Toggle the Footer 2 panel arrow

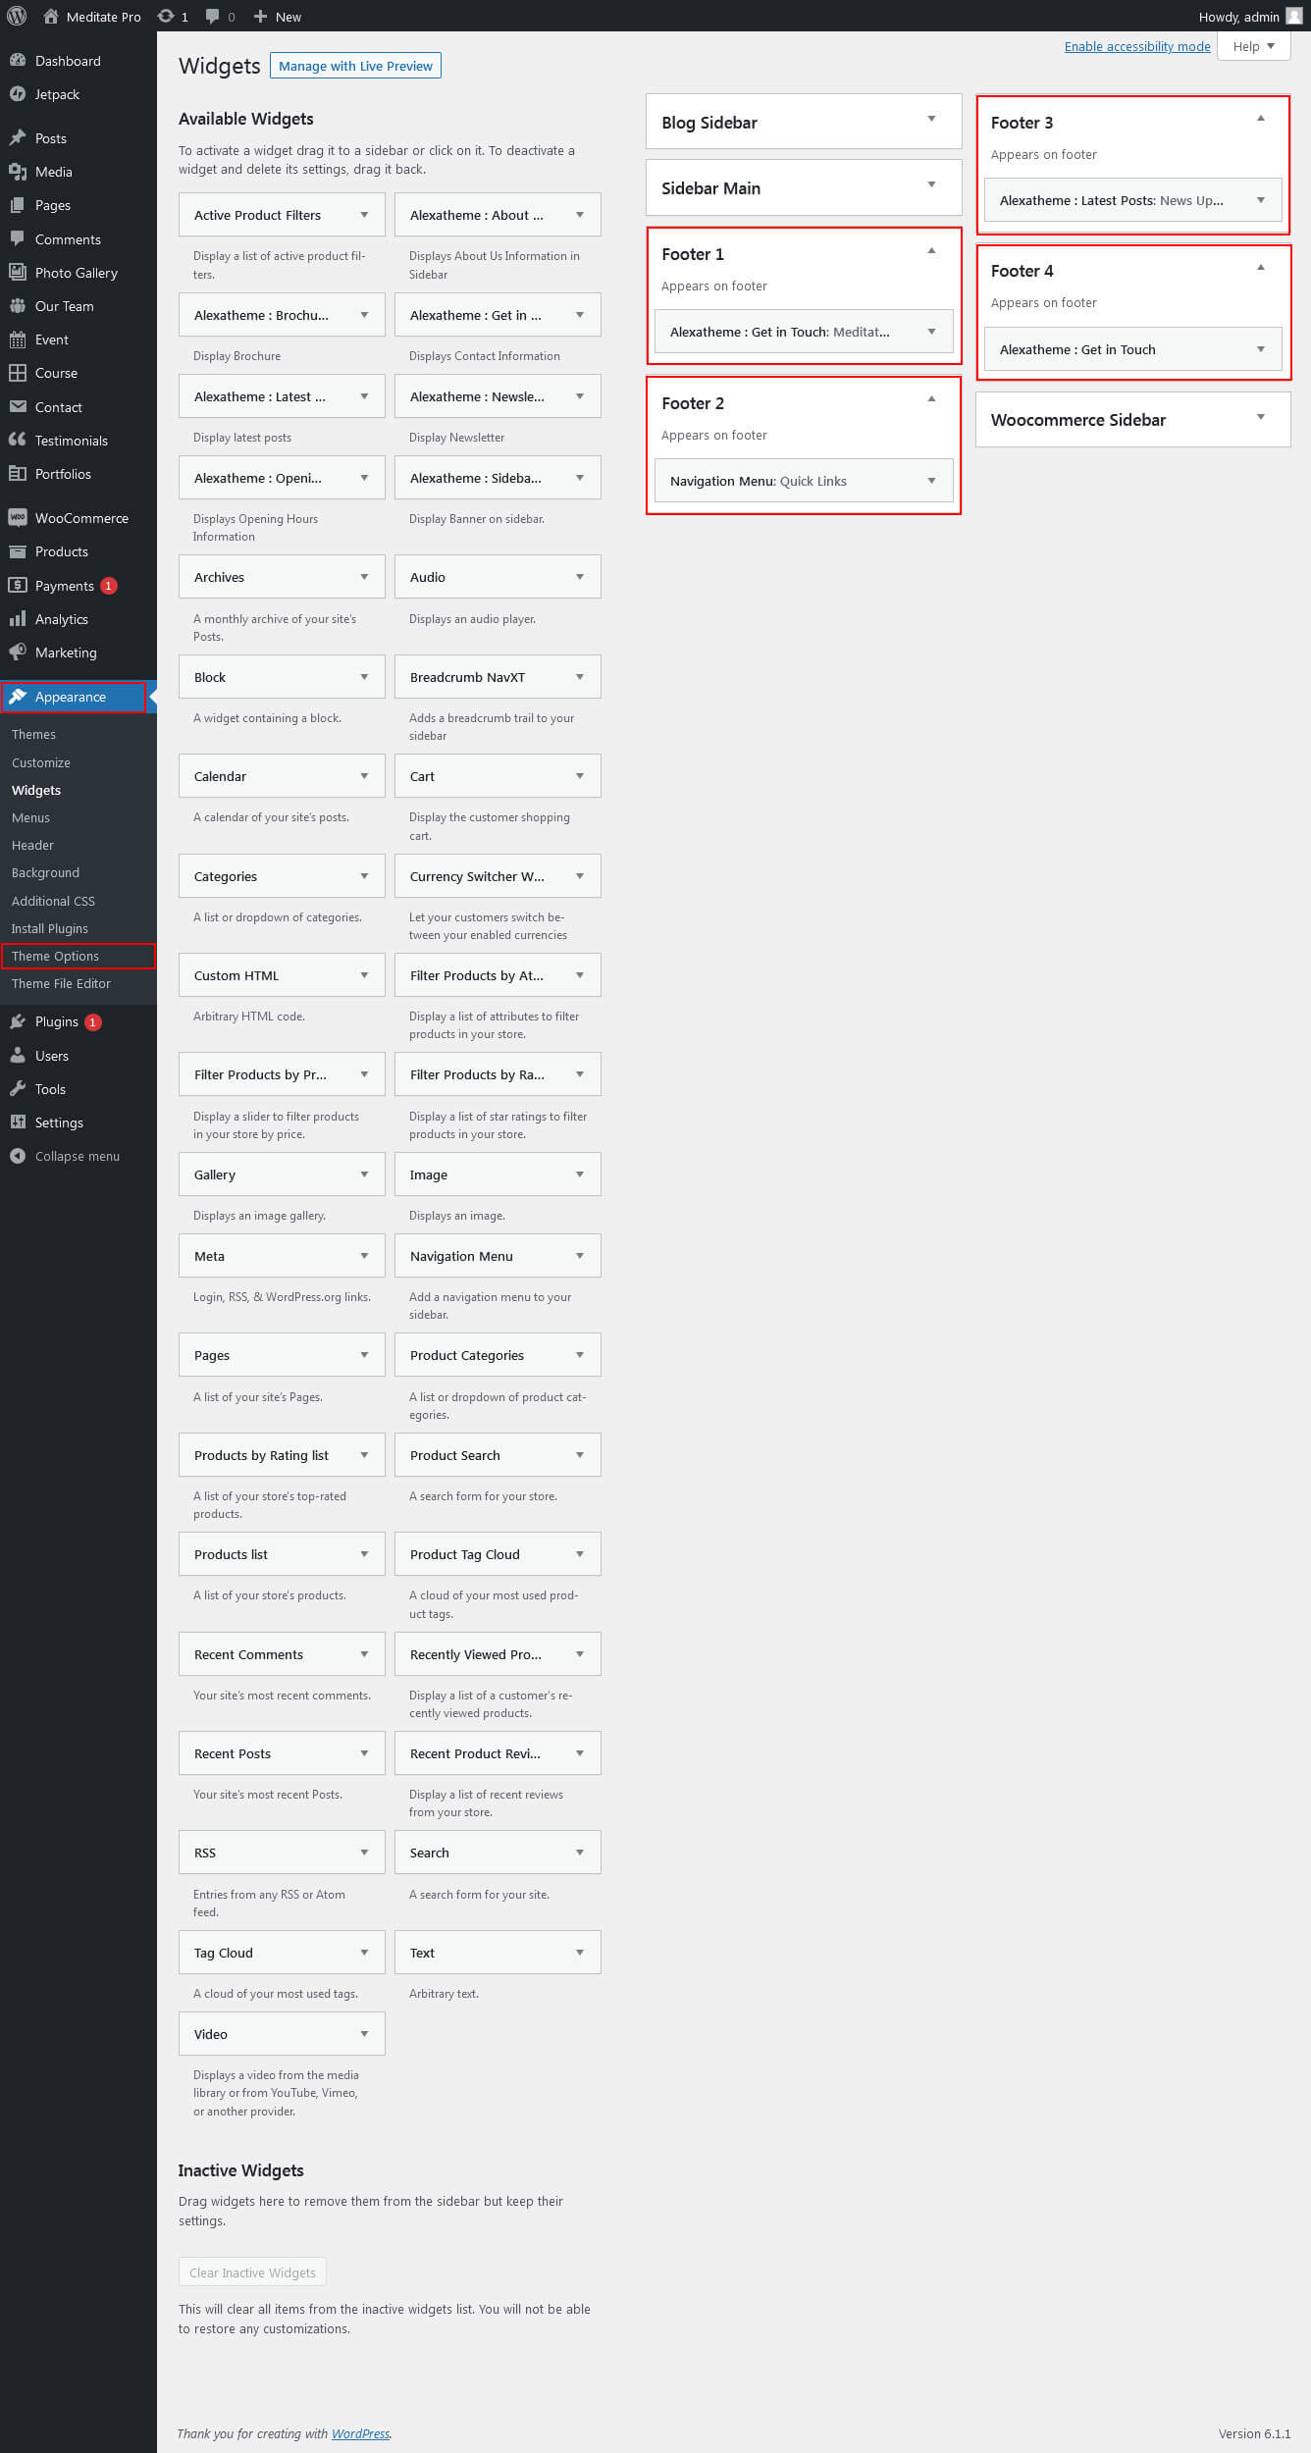click(931, 399)
